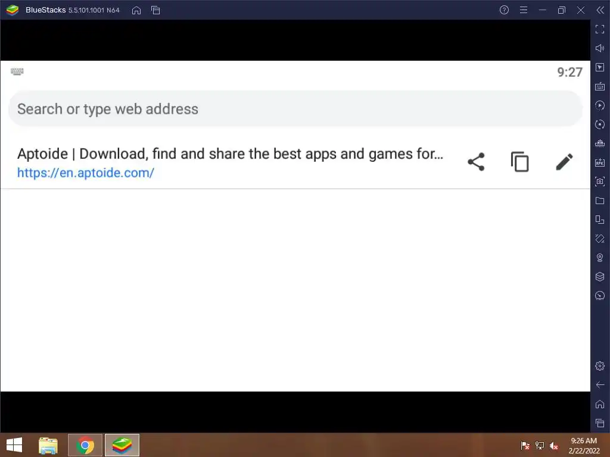This screenshot has height=457, width=610.
Task: Toggle the cursor lock in sidebar
Action: tap(600, 67)
